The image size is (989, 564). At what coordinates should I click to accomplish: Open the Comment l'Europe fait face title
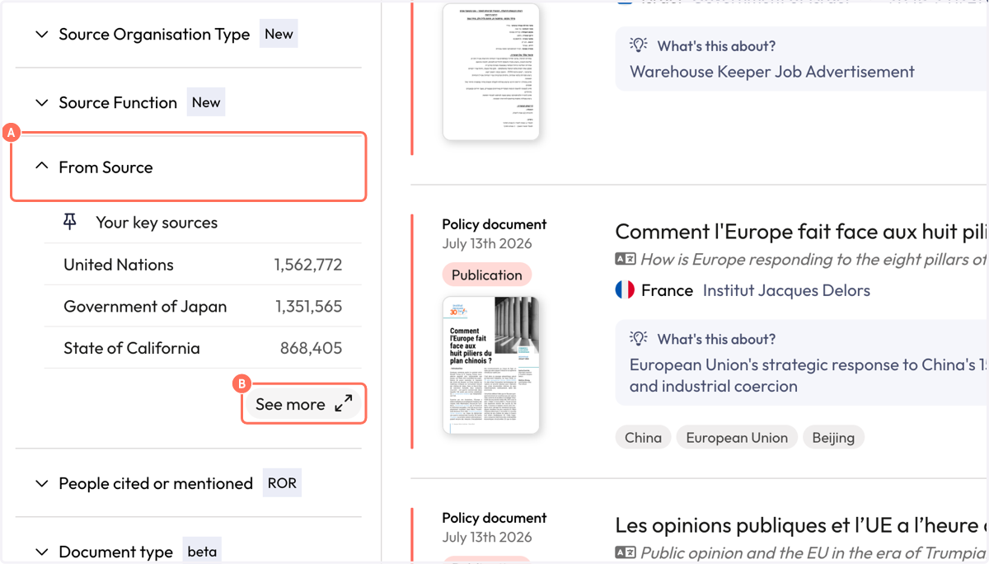801,231
